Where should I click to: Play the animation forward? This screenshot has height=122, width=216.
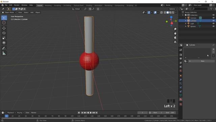tap(91, 113)
